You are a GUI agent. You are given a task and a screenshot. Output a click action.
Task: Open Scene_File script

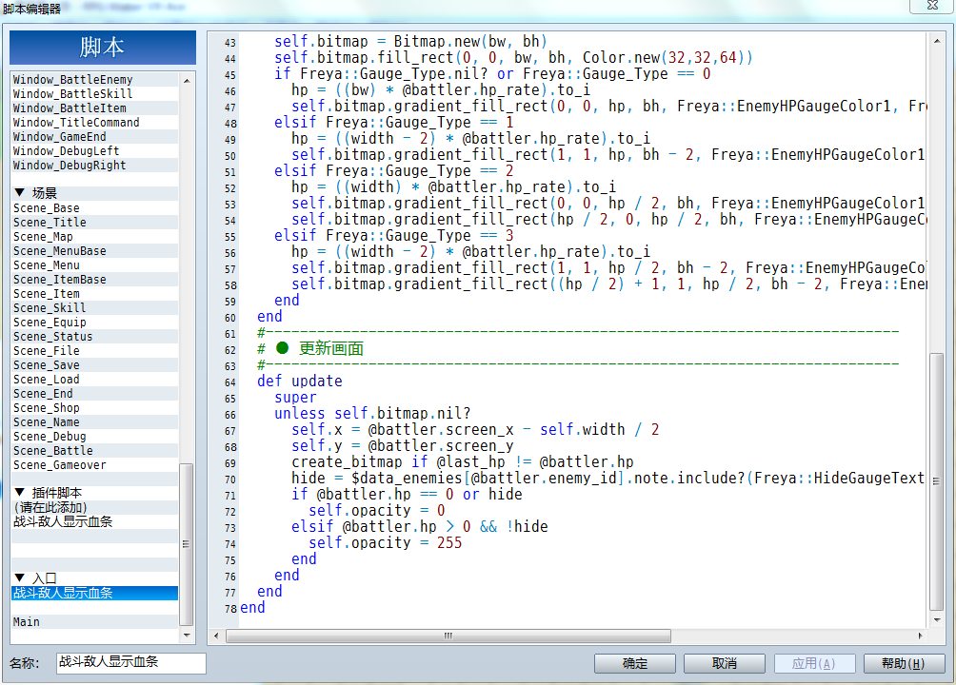point(94,351)
